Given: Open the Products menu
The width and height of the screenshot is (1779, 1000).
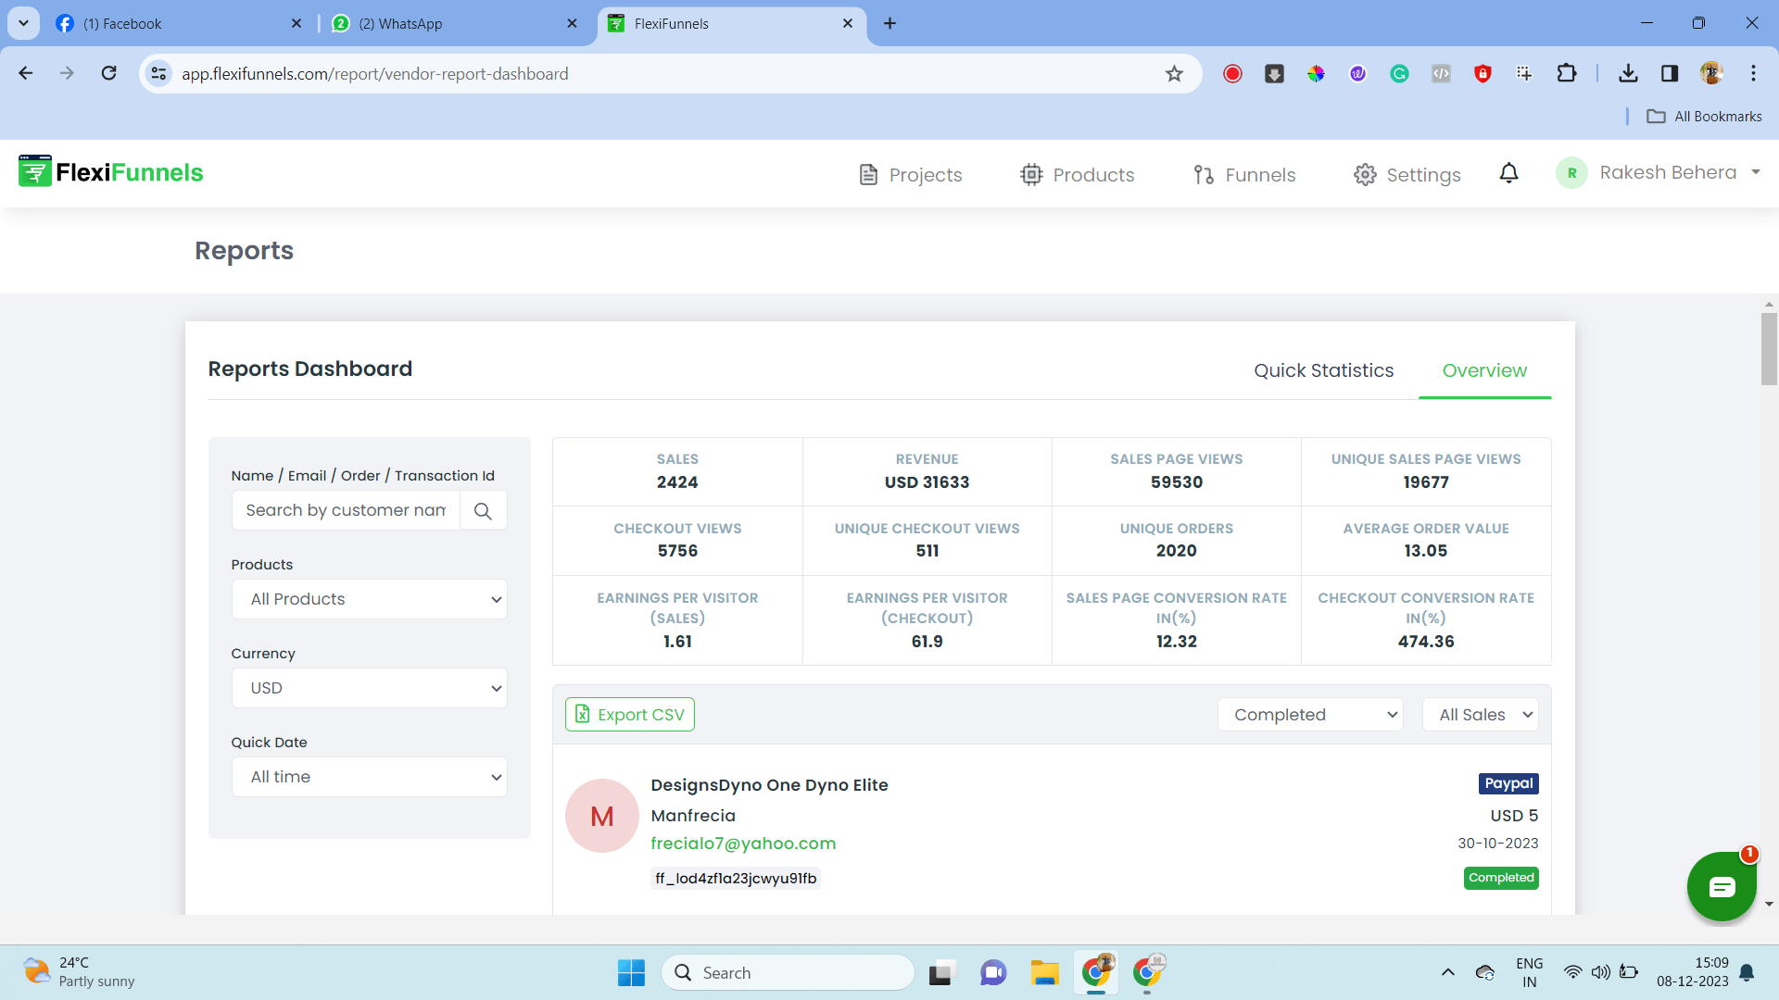Looking at the screenshot, I should (x=1077, y=175).
